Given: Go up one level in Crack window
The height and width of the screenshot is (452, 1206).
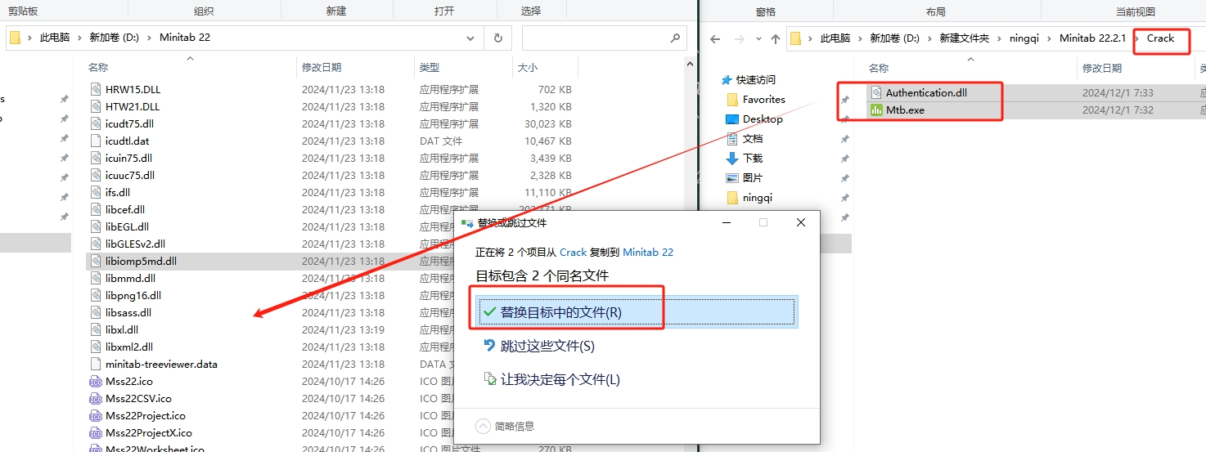Looking at the screenshot, I should pyautogui.click(x=775, y=38).
